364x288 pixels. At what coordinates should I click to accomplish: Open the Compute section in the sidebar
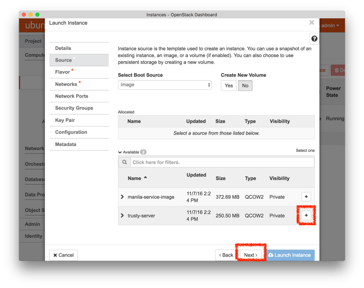(x=35, y=55)
